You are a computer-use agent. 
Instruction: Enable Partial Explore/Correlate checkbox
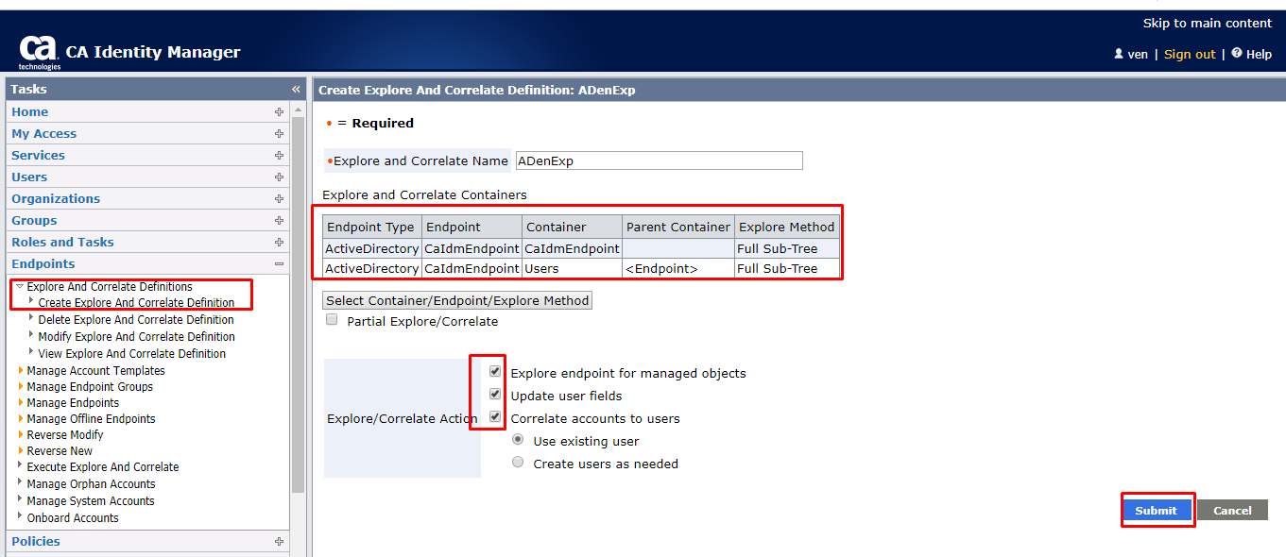[332, 320]
